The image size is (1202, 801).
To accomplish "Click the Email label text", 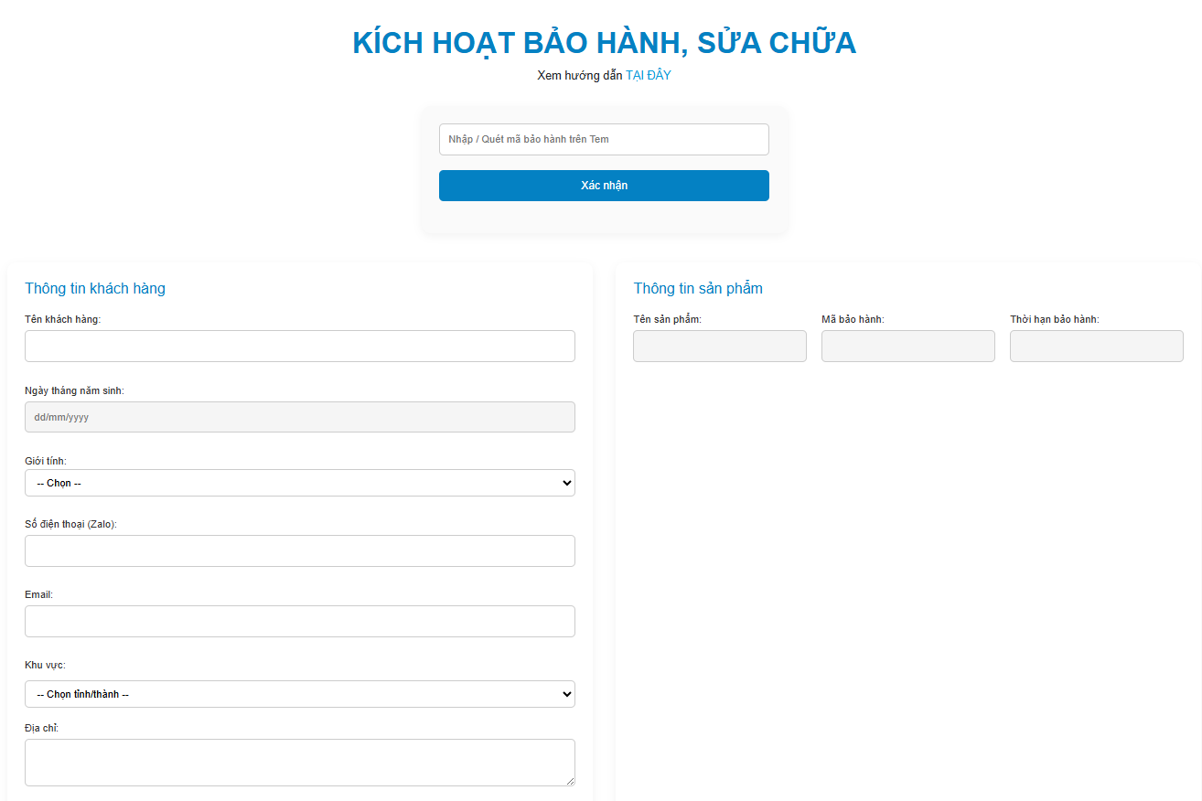I will click(38, 594).
